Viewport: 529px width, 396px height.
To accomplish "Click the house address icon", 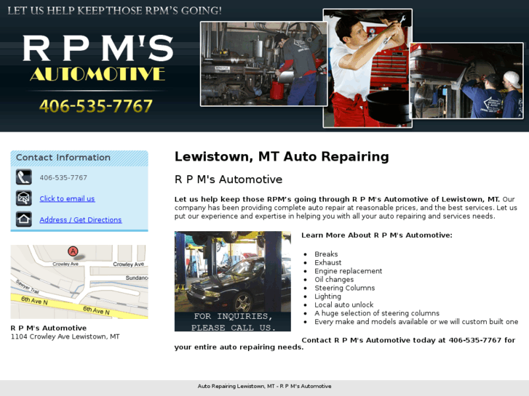I will [23, 219].
